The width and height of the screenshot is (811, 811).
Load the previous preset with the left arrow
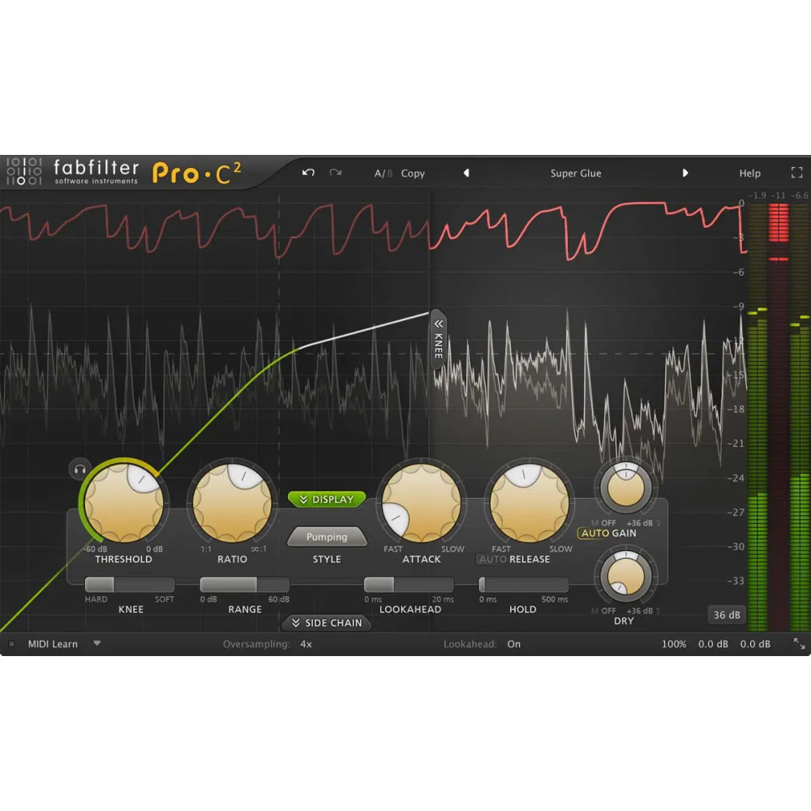(466, 173)
